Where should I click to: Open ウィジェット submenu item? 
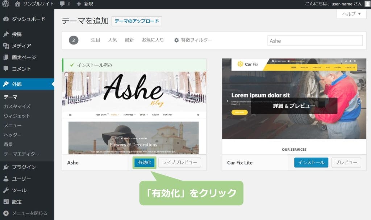click(x=17, y=116)
